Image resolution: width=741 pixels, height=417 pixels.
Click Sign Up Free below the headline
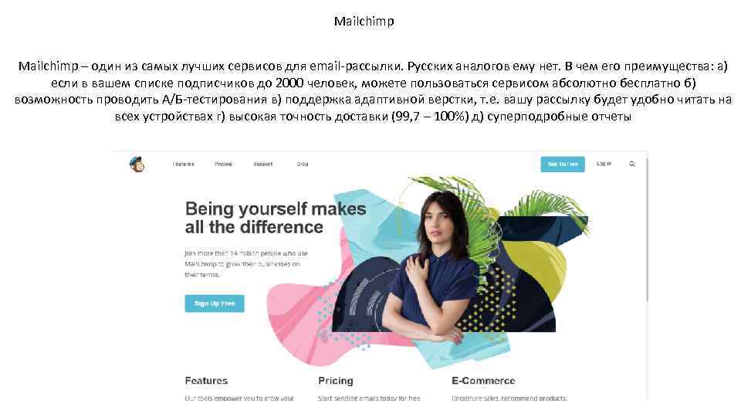click(215, 303)
